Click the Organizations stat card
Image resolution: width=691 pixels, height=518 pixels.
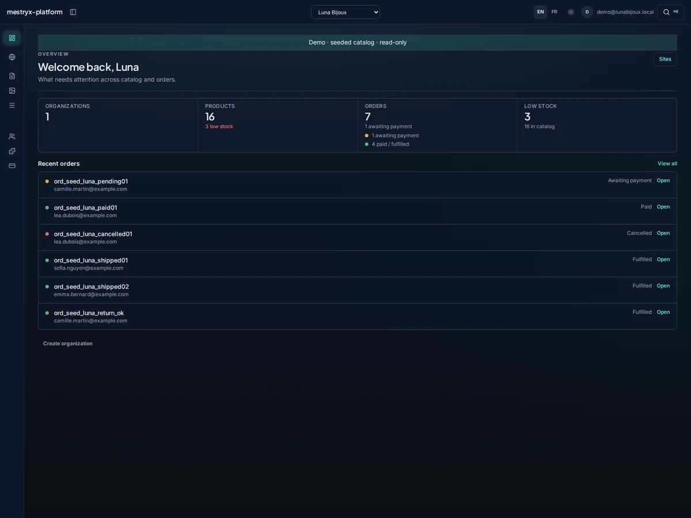(x=118, y=125)
